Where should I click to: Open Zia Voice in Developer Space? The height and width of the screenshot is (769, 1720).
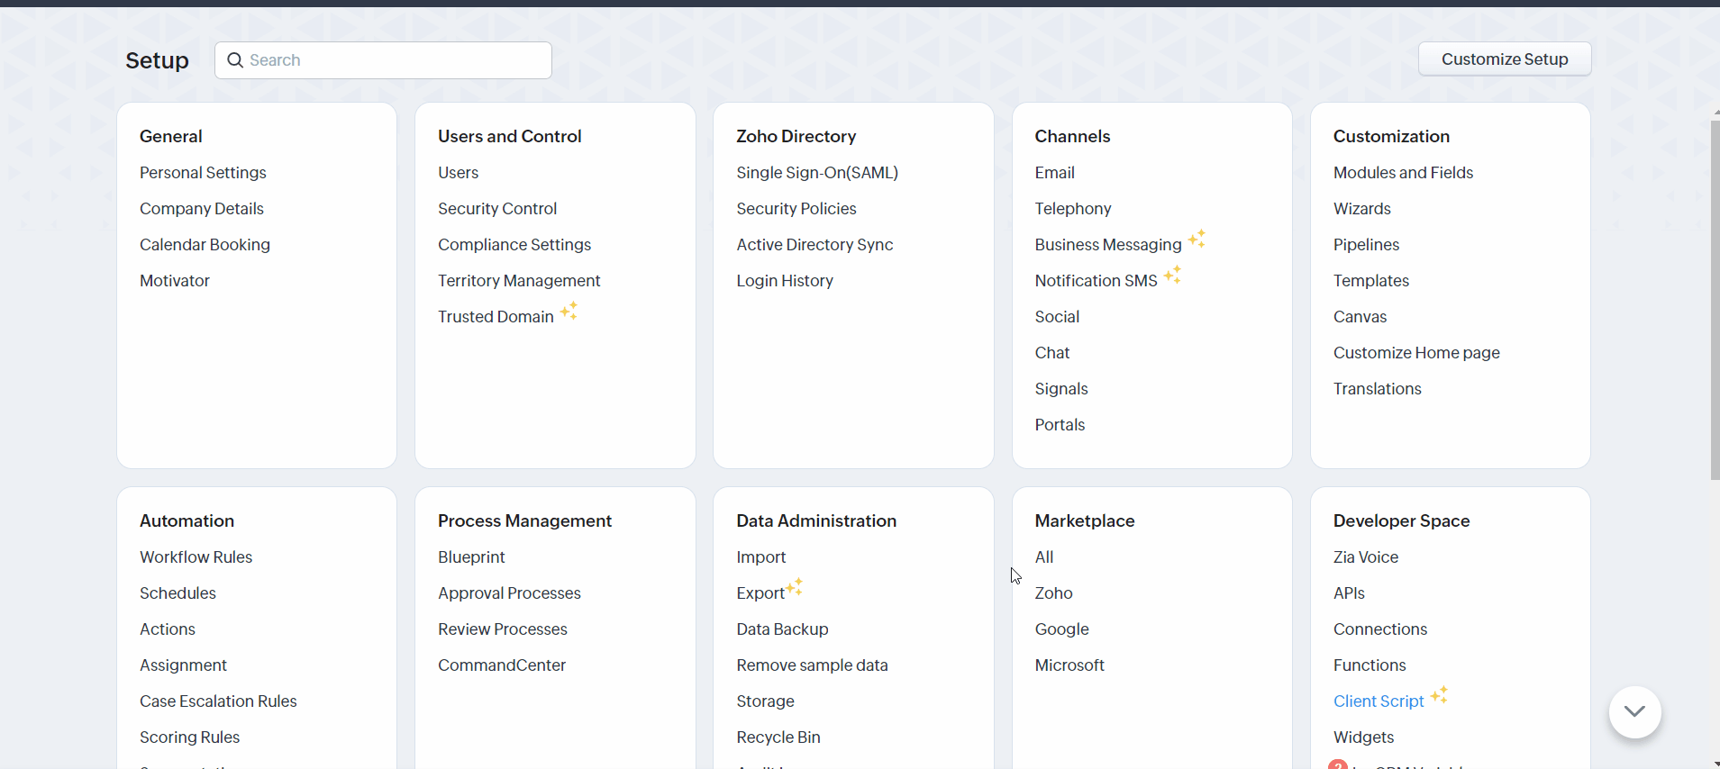click(x=1365, y=557)
